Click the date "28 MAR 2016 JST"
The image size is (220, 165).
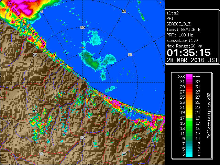(192, 60)
